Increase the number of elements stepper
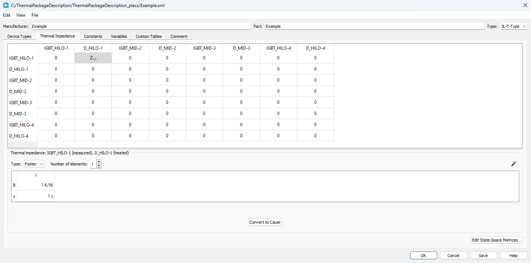 coord(99,162)
